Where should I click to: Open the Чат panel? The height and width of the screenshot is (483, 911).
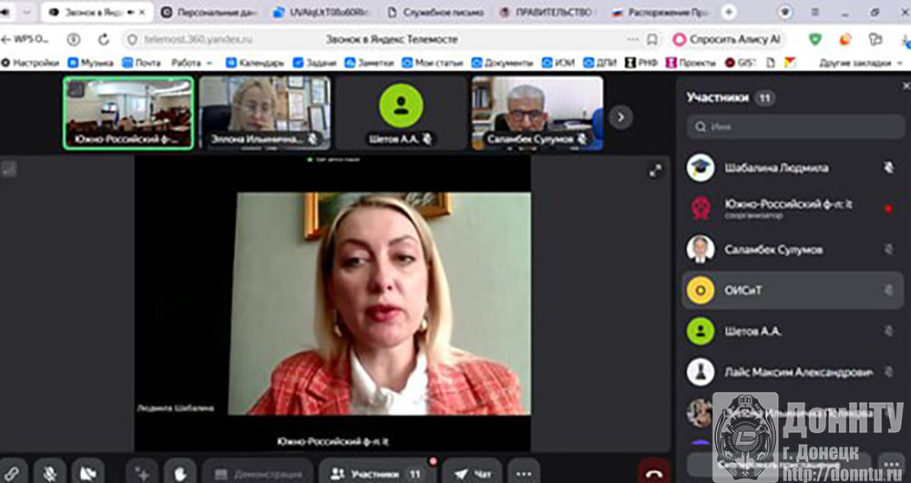[x=472, y=473]
